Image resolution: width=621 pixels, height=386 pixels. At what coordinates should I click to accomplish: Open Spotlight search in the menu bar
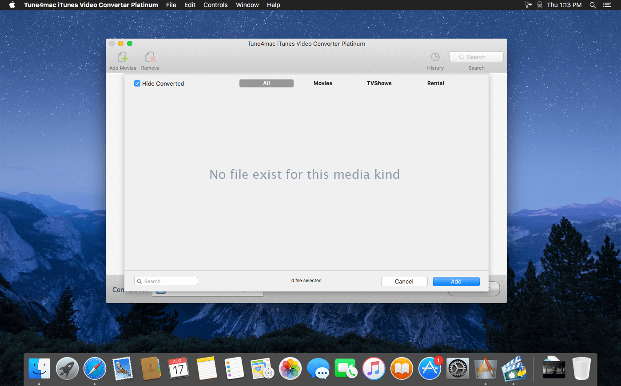[593, 5]
